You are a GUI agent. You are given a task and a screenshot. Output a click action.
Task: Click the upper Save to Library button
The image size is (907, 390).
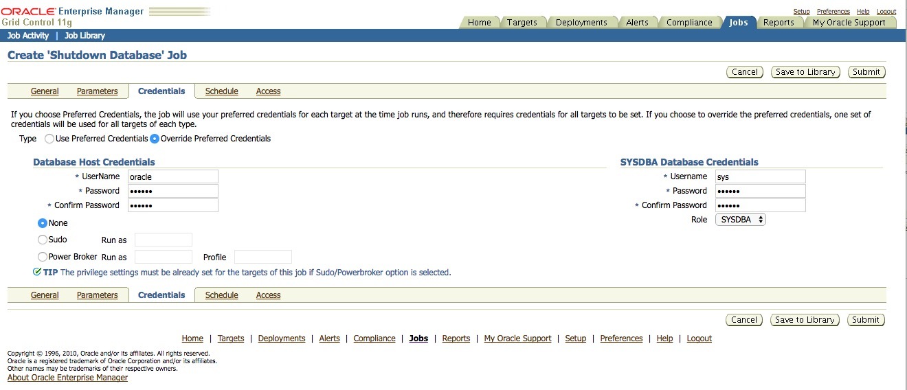[805, 72]
